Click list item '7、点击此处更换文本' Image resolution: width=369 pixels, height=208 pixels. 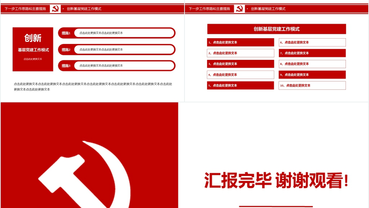click(312, 53)
